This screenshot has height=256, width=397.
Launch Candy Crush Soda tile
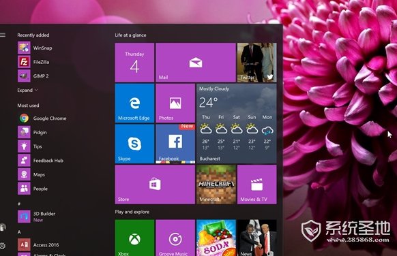click(x=216, y=238)
